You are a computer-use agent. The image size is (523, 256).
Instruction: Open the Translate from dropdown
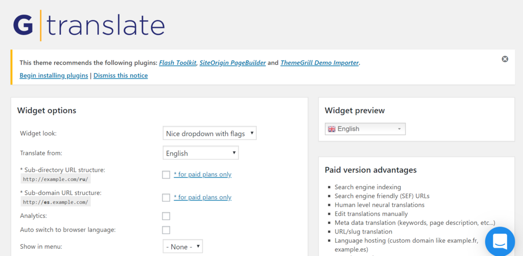[x=200, y=153]
